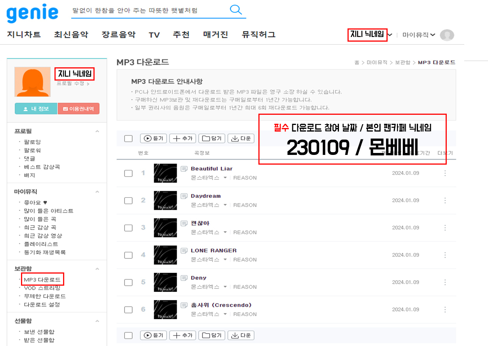Open the 뮤직허그 menu
The width and height of the screenshot is (488, 346).
[x=258, y=35]
